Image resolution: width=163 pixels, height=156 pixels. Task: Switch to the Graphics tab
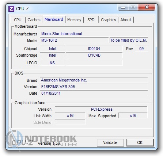coord(109,20)
